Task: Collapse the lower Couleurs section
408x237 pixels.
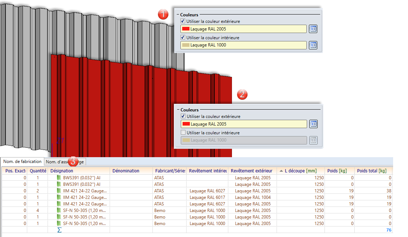Action: pyautogui.click(x=178, y=110)
